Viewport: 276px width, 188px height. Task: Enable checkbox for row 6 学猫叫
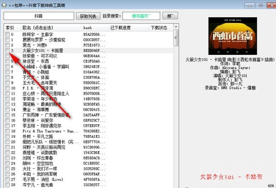tap(8, 67)
